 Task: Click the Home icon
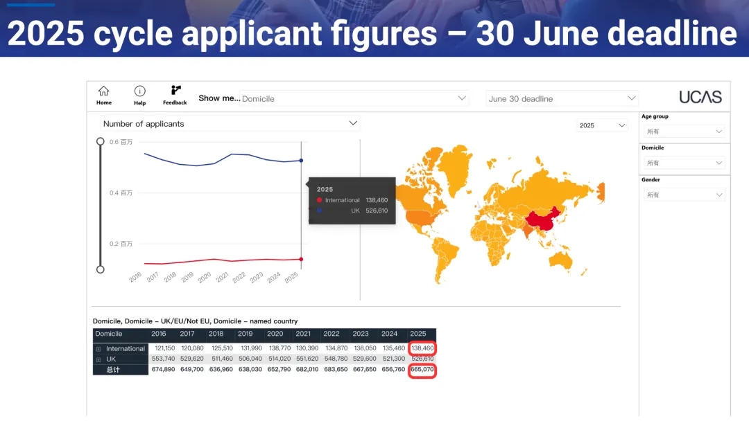coord(103,91)
